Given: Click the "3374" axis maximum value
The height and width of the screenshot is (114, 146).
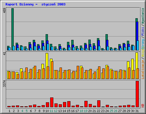Looking at the screenshot, I should [4, 84].
